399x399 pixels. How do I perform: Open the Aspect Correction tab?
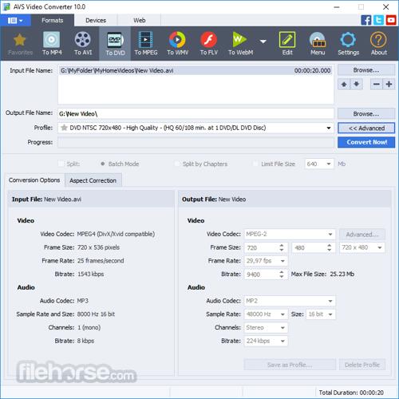click(x=93, y=180)
